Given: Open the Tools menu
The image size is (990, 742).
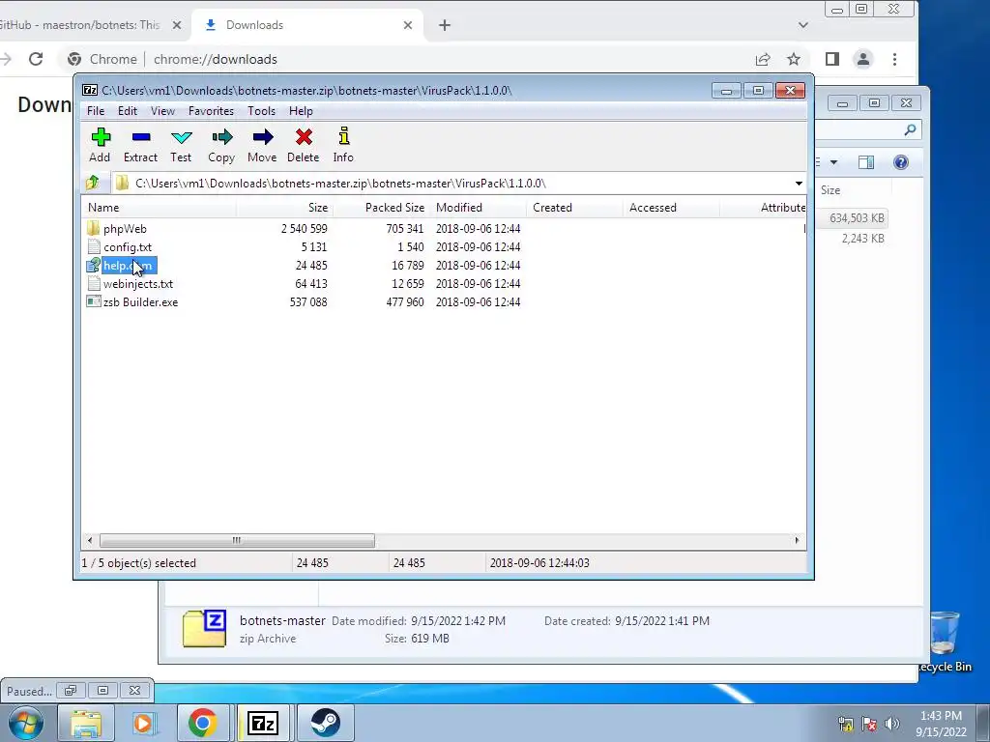Looking at the screenshot, I should 261,110.
